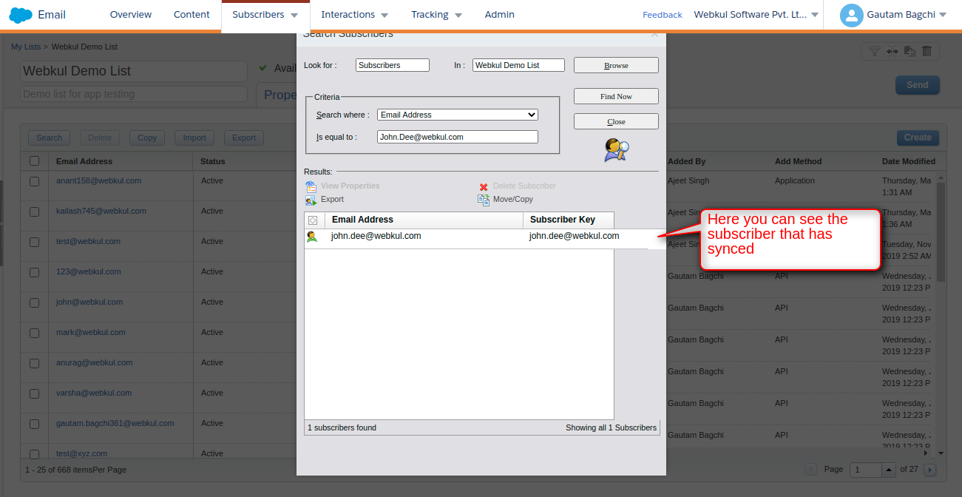The image size is (962, 497).
Task: Click the Browse button
Action: tap(616, 65)
